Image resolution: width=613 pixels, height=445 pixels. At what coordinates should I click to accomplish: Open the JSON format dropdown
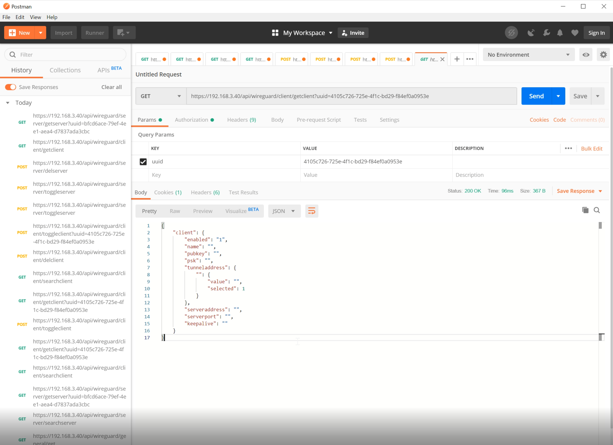point(284,211)
